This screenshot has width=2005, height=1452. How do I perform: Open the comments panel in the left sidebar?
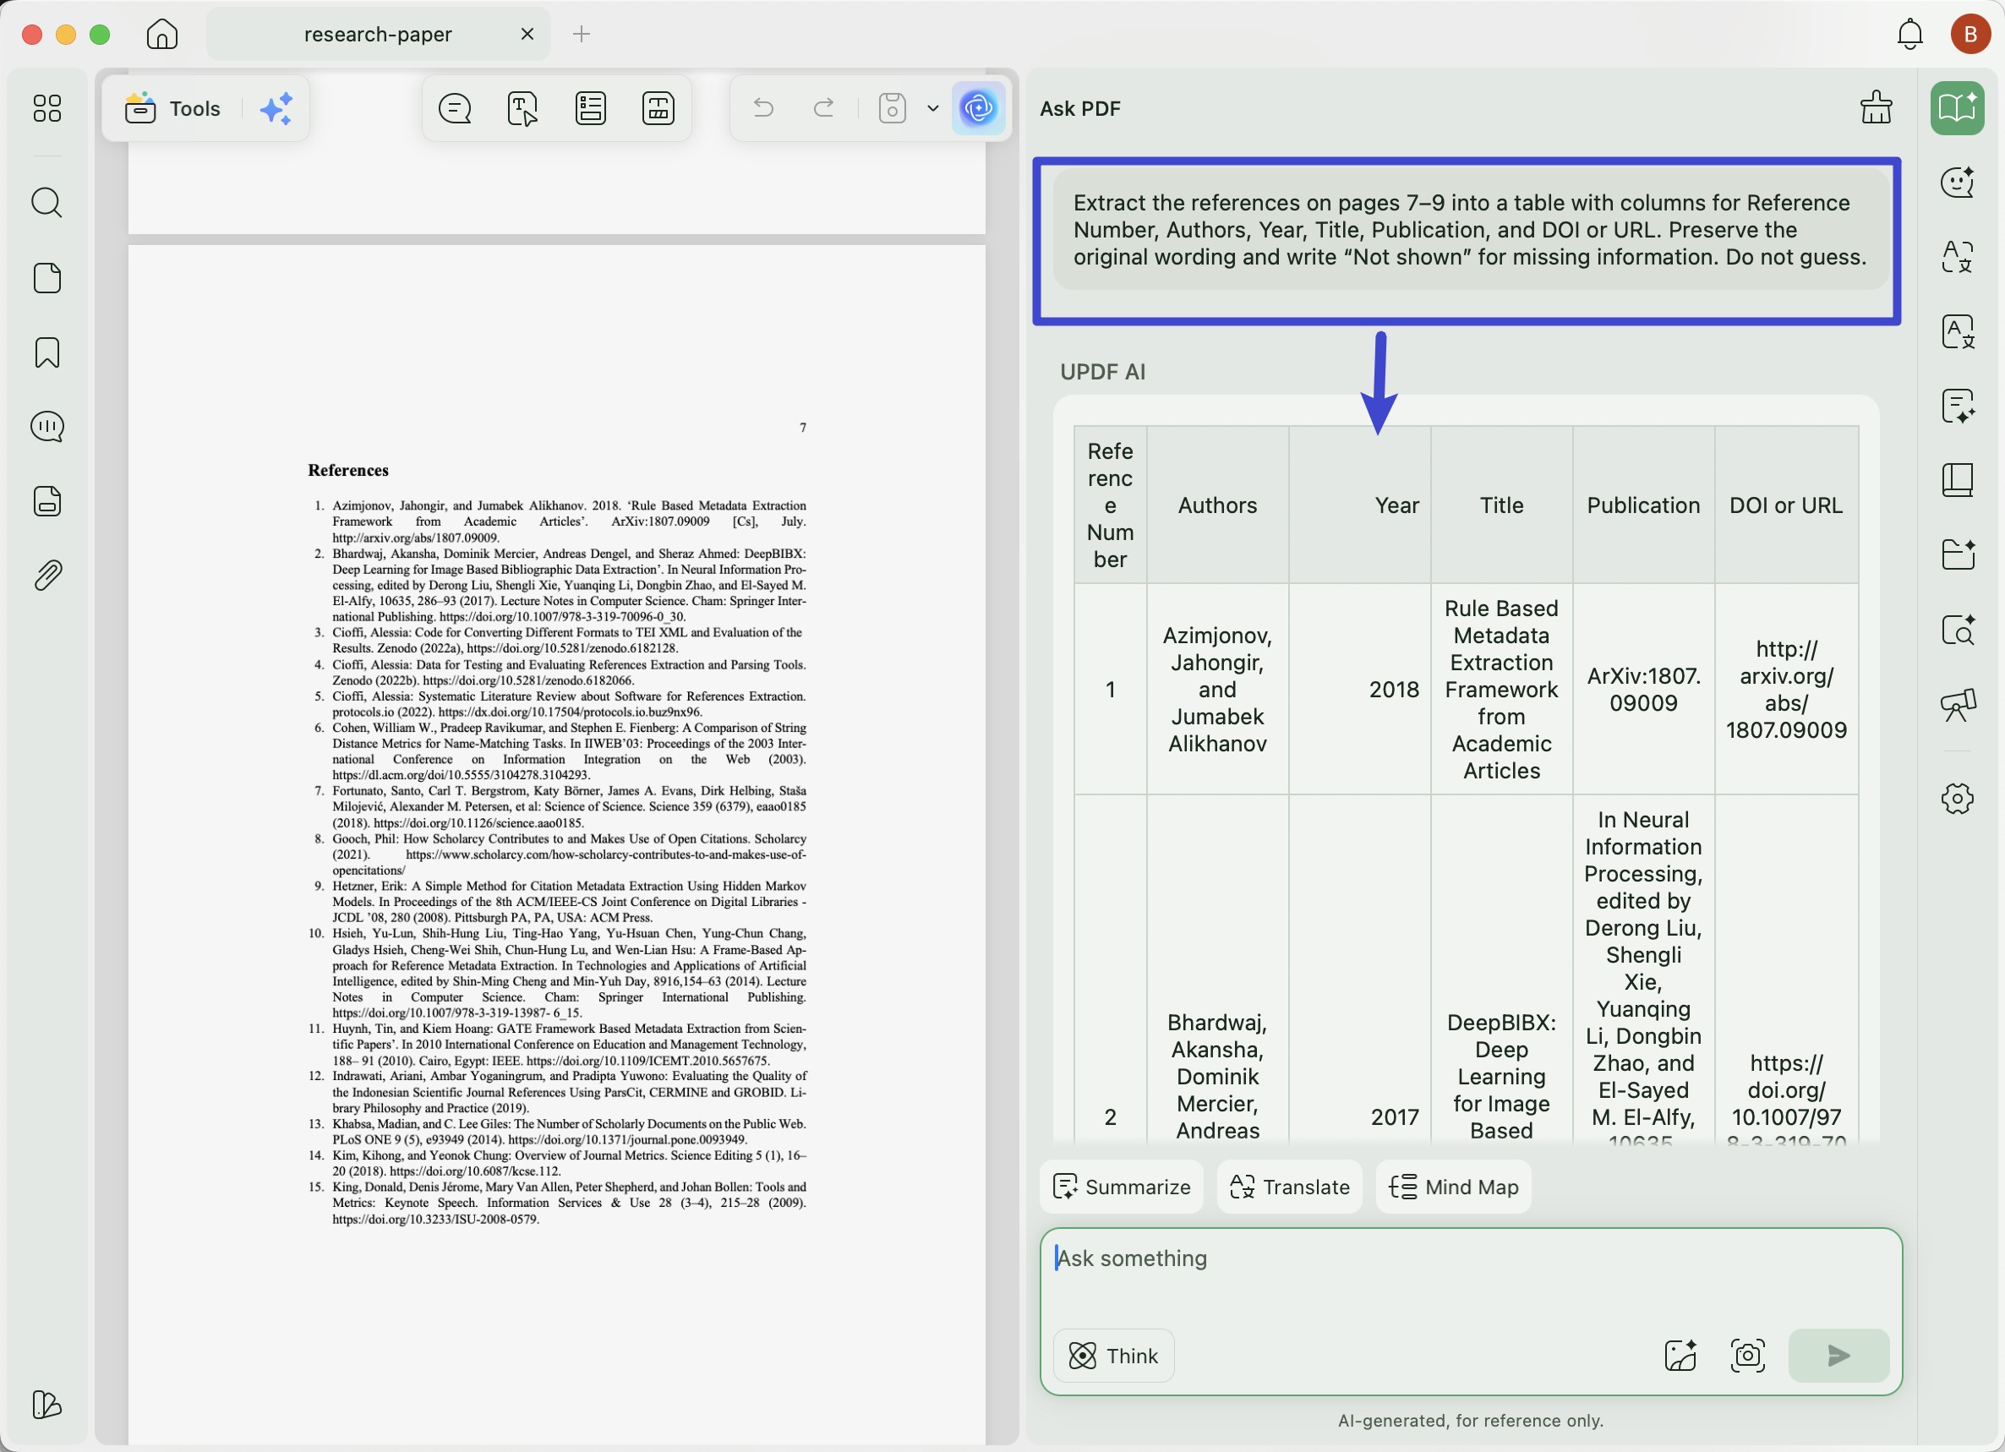coord(46,427)
